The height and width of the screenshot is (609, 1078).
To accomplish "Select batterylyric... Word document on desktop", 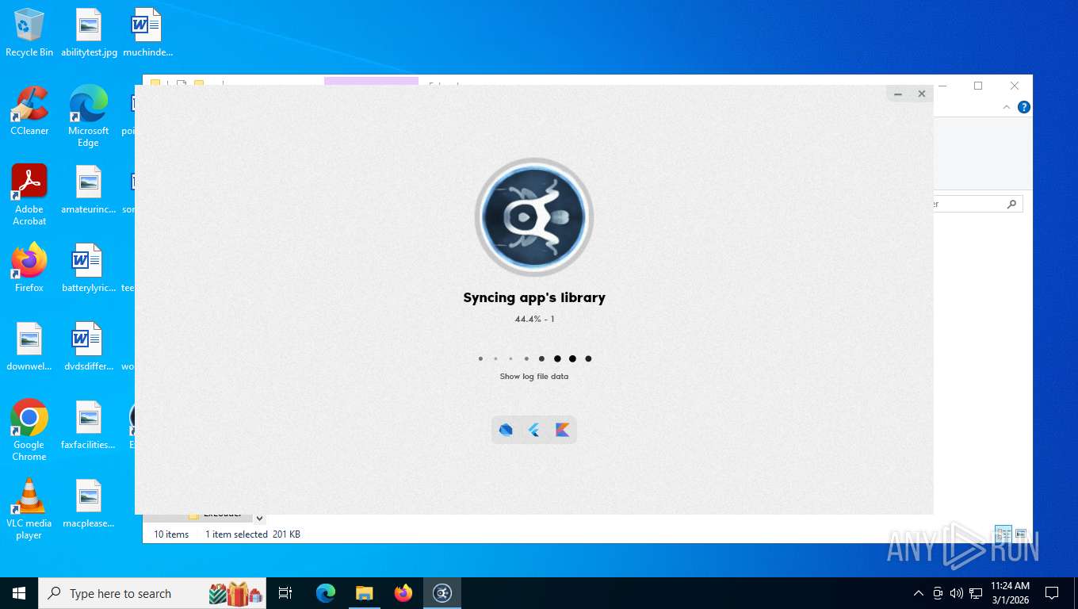I will tap(89, 268).
